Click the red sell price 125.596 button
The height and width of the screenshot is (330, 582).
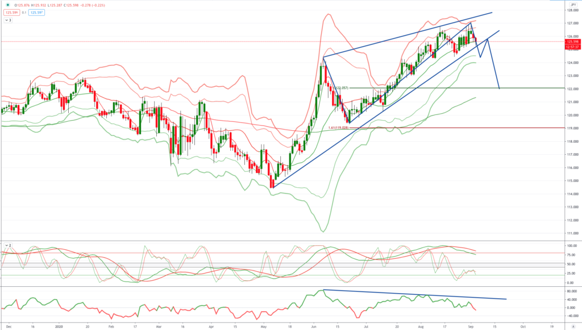tap(11, 13)
